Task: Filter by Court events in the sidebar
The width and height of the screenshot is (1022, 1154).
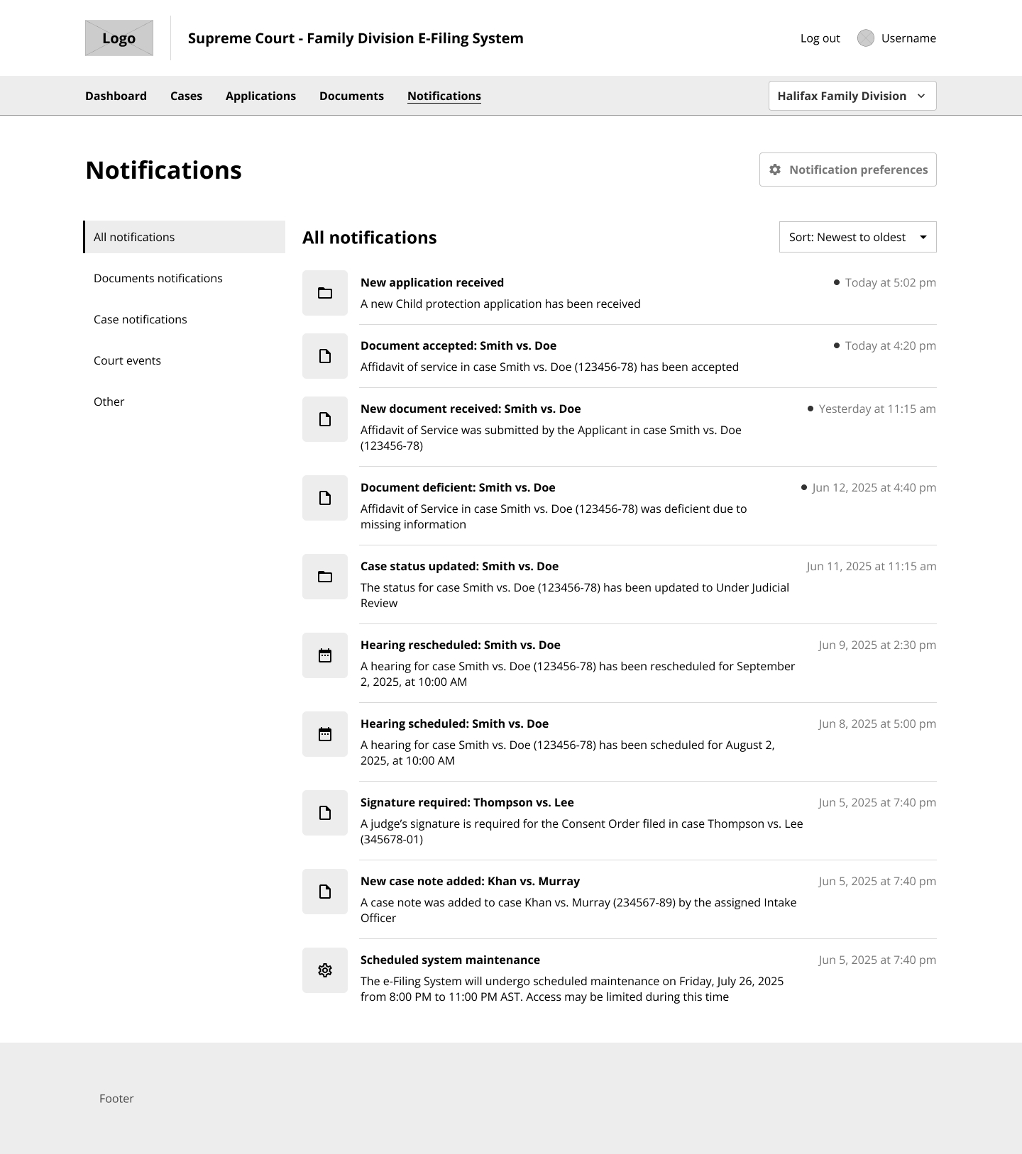Action: point(128,360)
